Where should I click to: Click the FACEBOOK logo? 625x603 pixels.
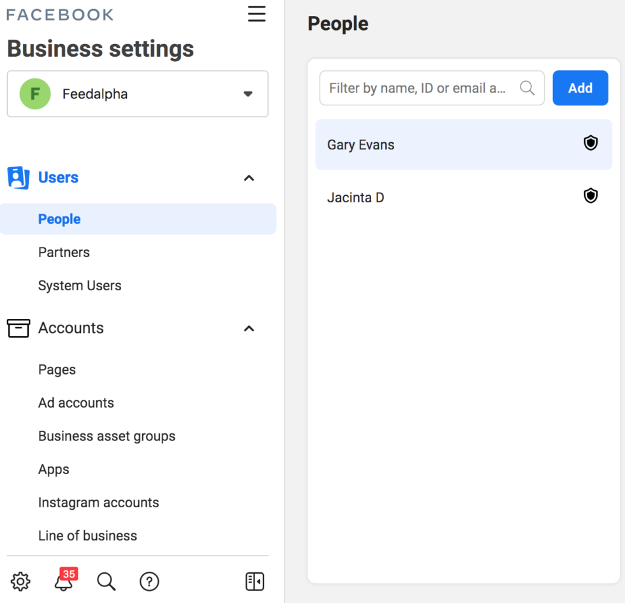click(x=59, y=13)
